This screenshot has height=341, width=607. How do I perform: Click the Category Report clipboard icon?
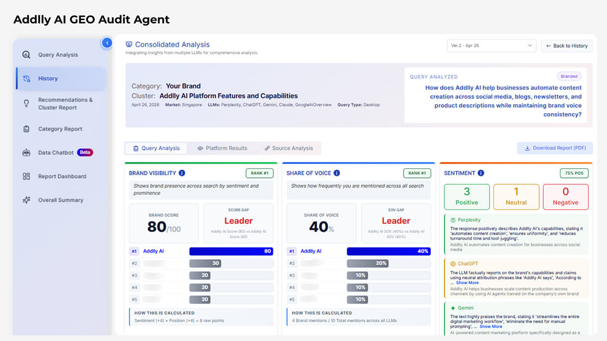coord(26,129)
